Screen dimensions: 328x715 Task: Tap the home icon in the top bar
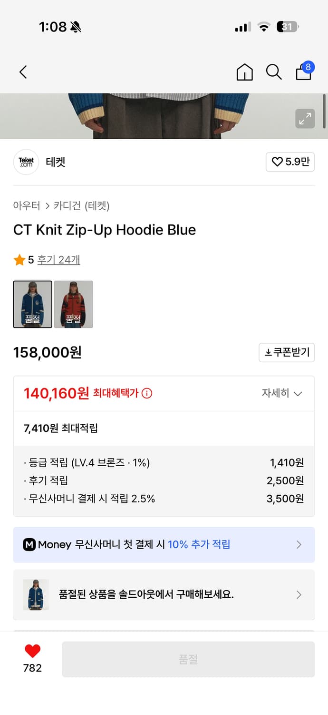click(244, 72)
